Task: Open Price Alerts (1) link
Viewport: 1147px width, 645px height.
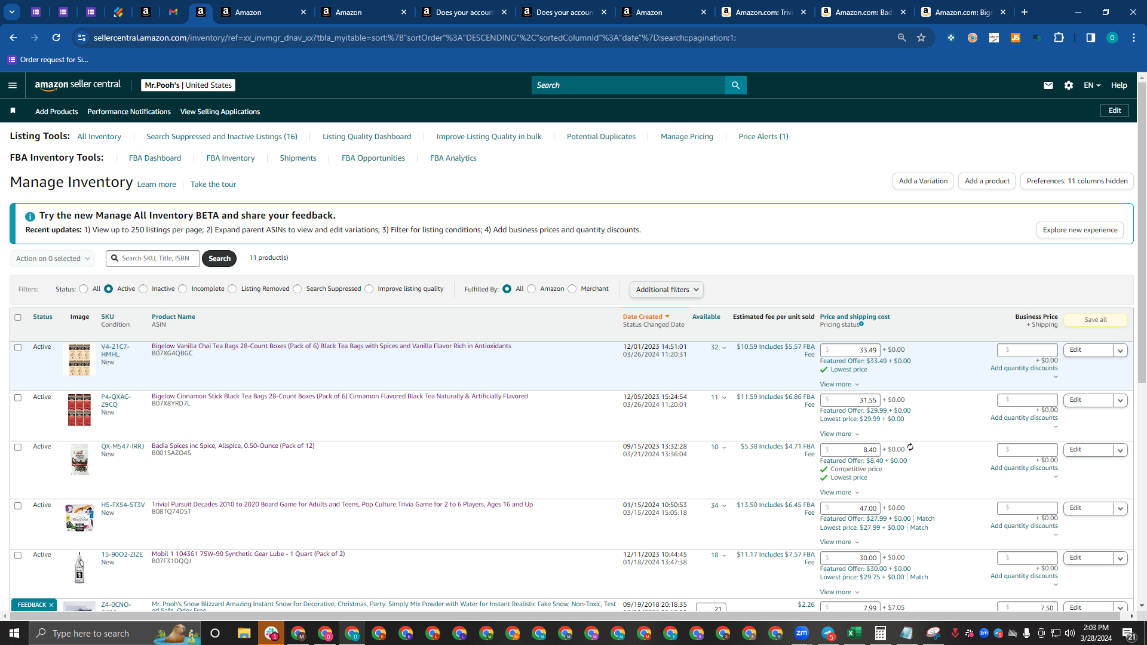Action: [763, 137]
